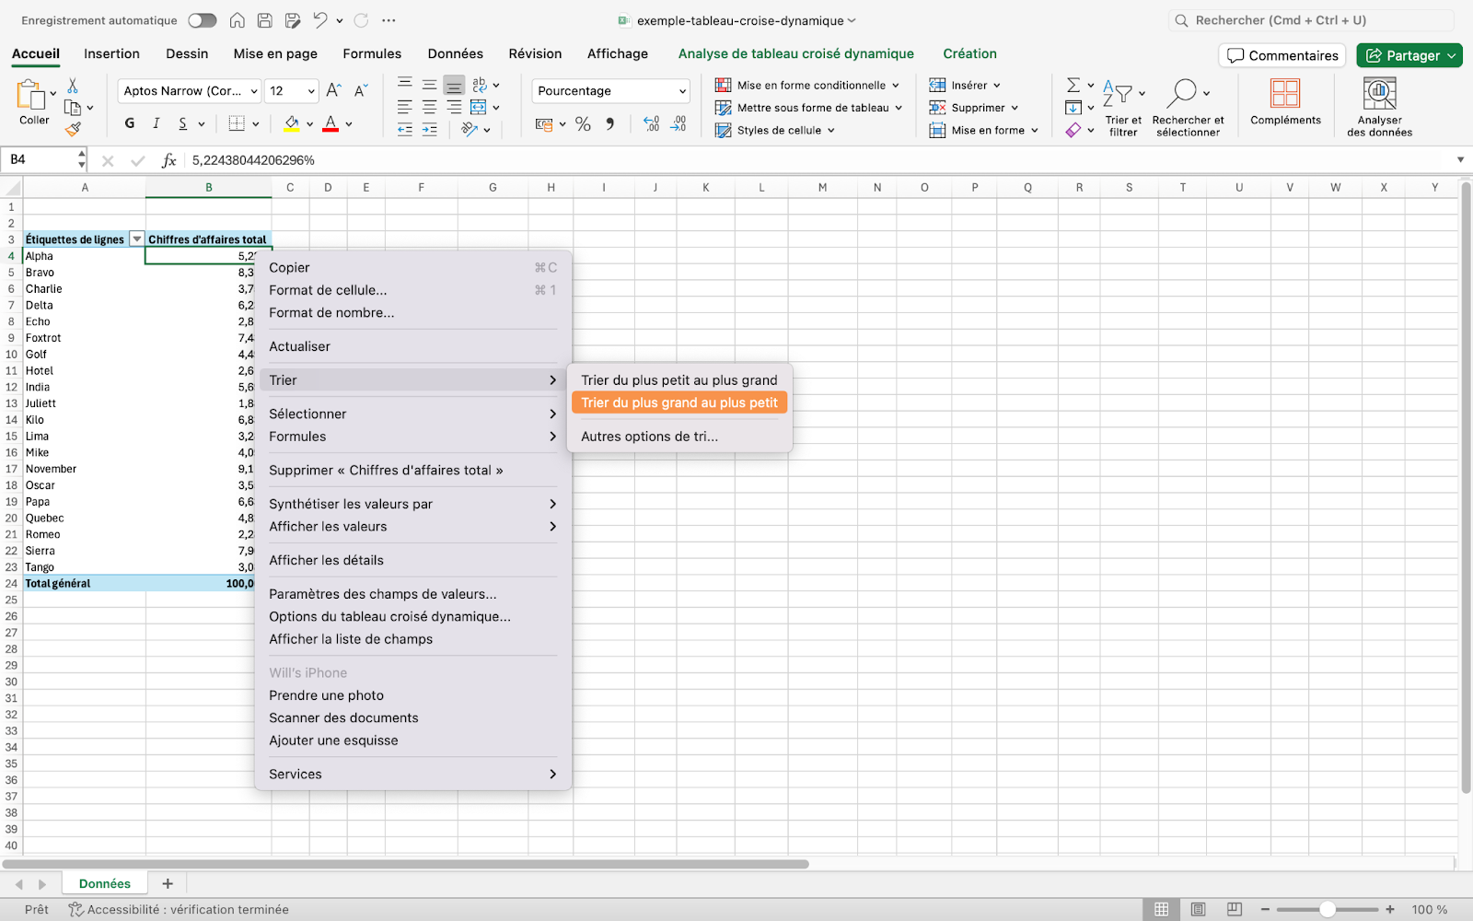Toggle Bold G formatting

point(130,123)
